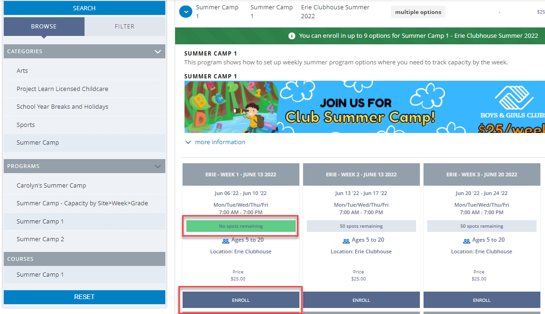The width and height of the screenshot is (545, 314).
Task: Click the SEARCH bar at the top left
Action: coord(84,8)
